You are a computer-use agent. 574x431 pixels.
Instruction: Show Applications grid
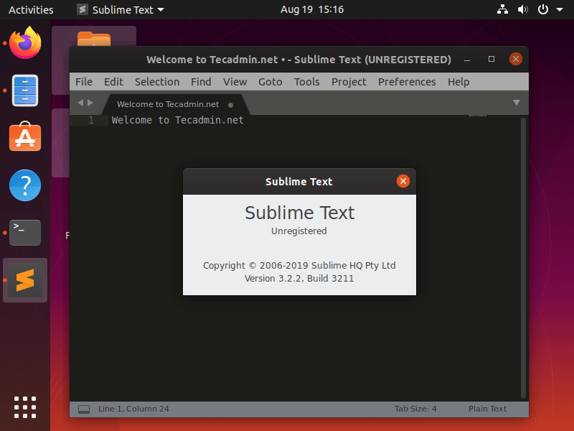[x=25, y=407]
